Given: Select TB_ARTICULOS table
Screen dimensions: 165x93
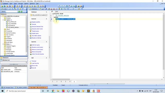Looking at the screenshot, I should pyautogui.click(x=12, y=22).
